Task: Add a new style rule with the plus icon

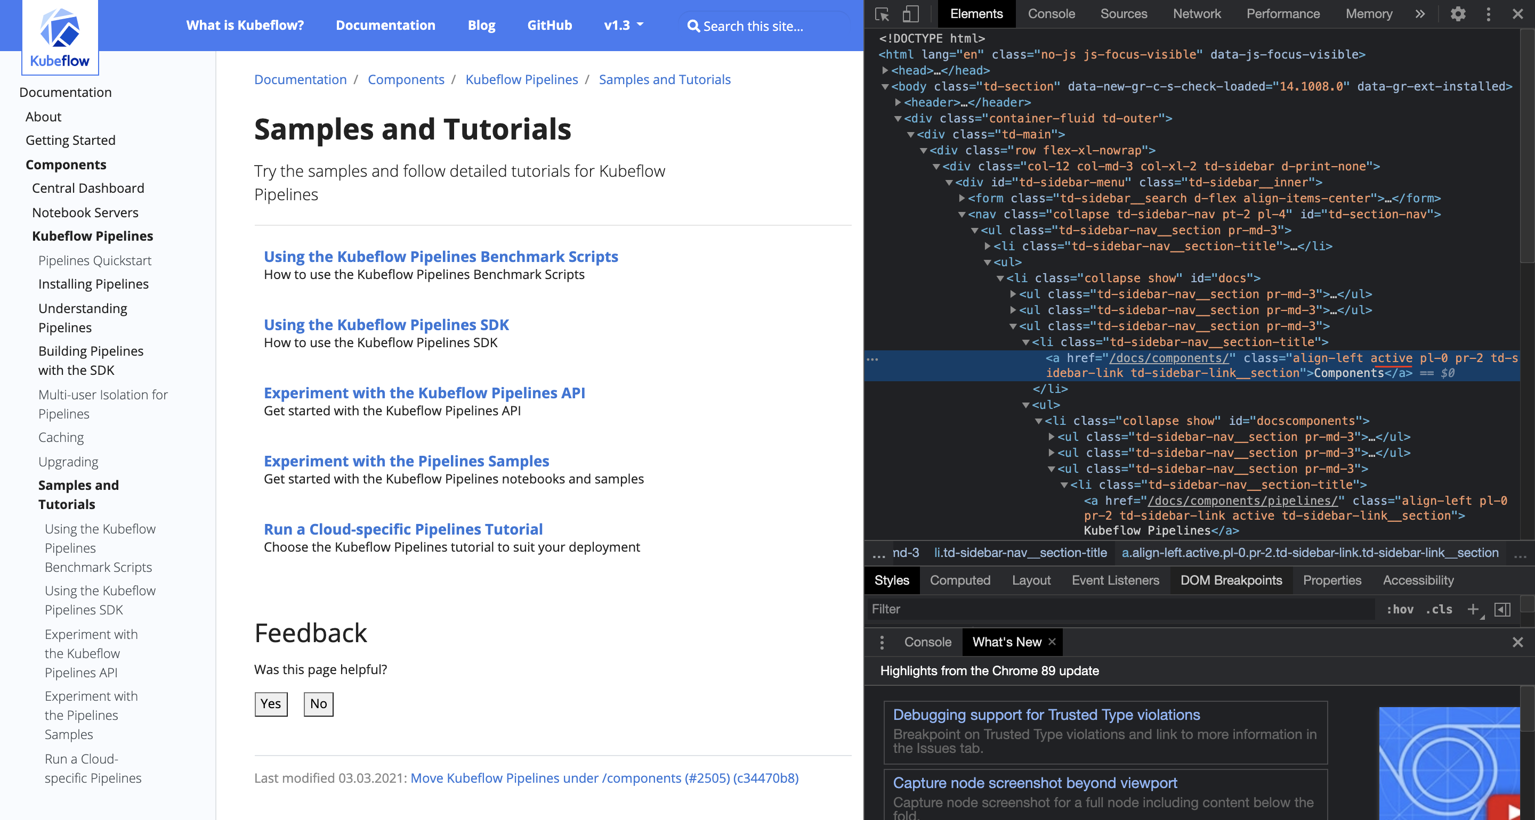Action: pos(1474,609)
